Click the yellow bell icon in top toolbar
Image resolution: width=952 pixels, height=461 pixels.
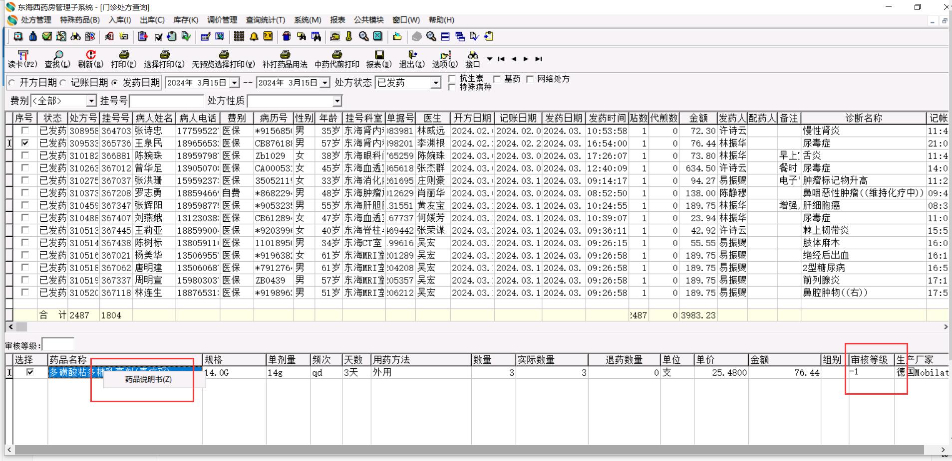pos(254,36)
